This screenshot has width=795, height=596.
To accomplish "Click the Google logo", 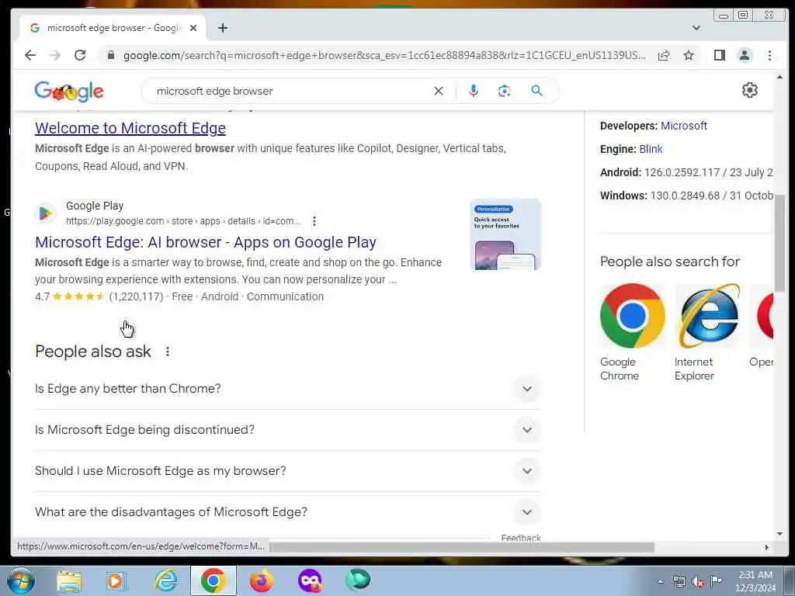I will click(69, 92).
